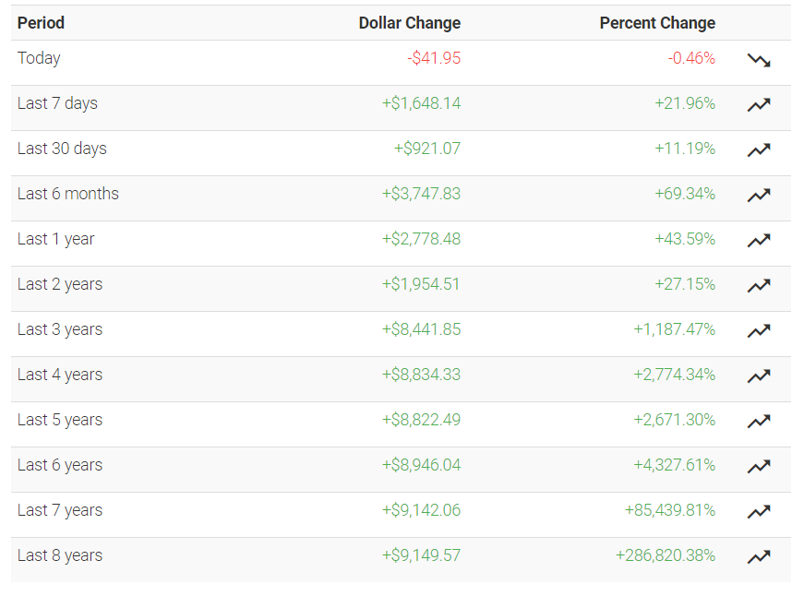Click the trend icon in Last 30 days row

759,149
